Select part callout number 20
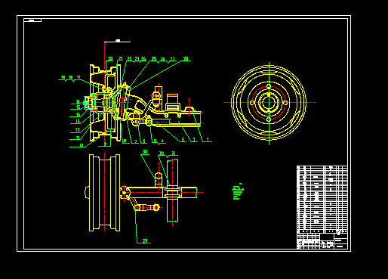 point(110,59)
